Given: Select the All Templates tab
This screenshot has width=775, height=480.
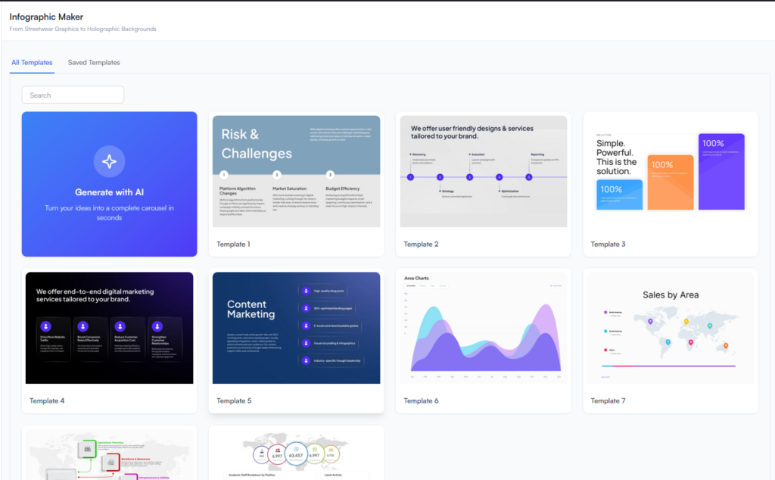Looking at the screenshot, I should pos(32,62).
